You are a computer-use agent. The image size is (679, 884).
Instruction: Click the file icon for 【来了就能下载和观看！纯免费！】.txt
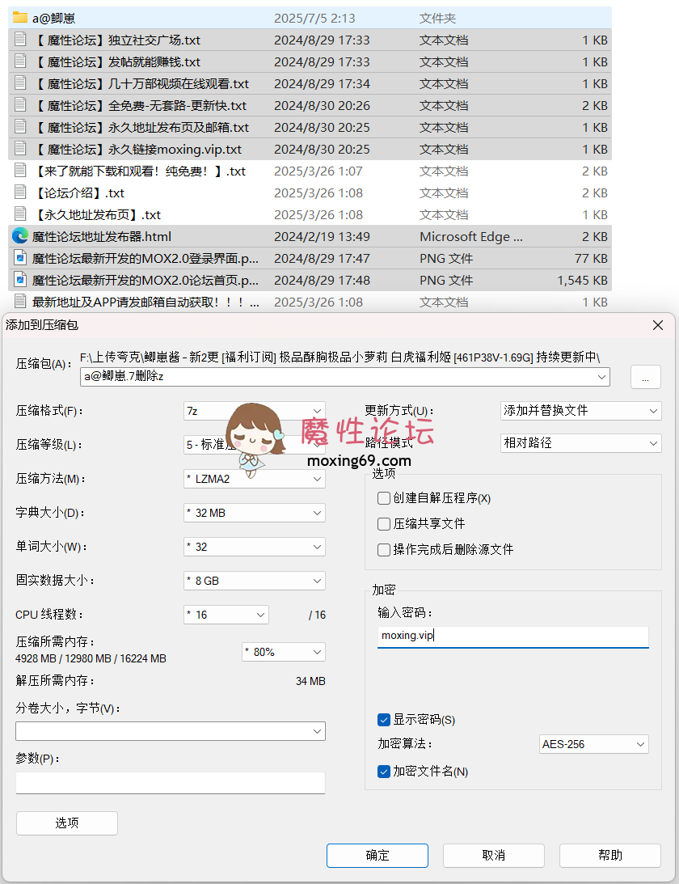point(20,171)
